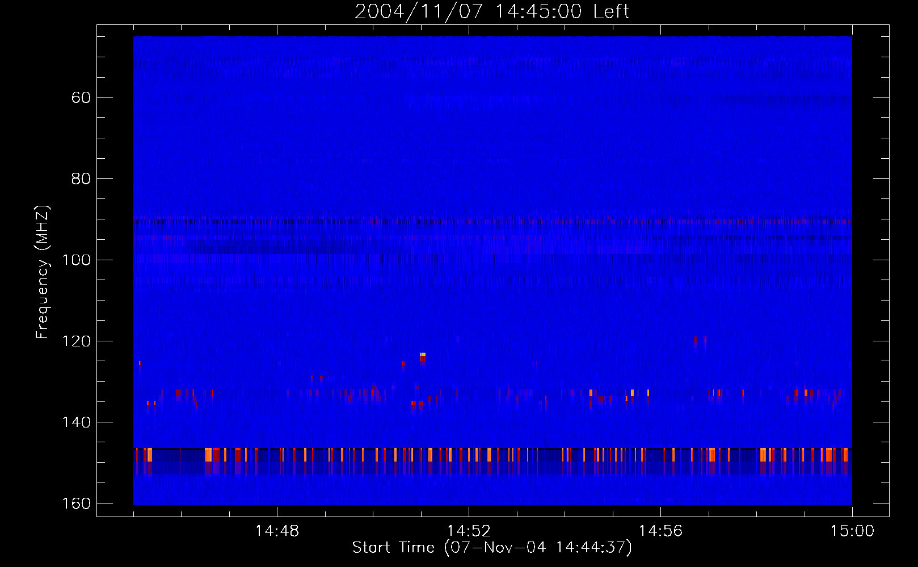Screen dimensions: 918x567
Task: Click the 14:56 time tick label
Action: tap(660, 531)
